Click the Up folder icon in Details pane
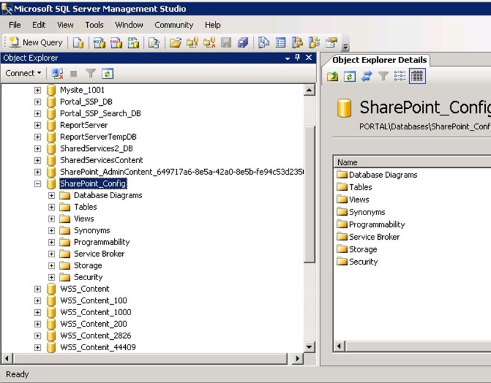This screenshot has height=383, width=491. click(x=332, y=76)
